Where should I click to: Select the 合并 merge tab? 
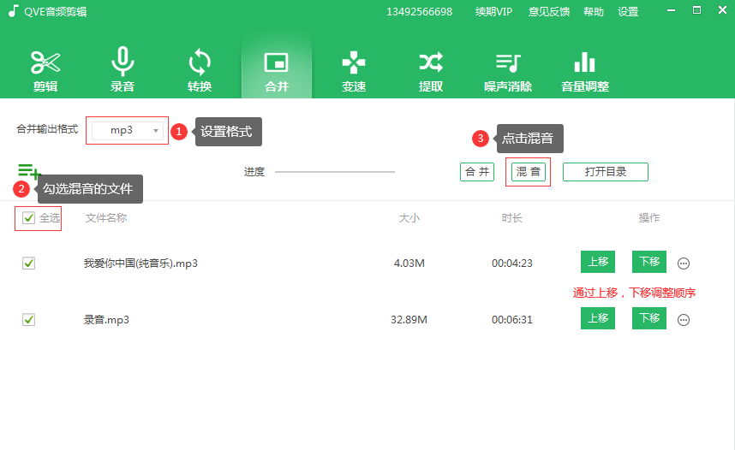pyautogui.click(x=277, y=70)
